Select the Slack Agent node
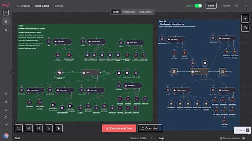The width and height of the screenshot is (252, 141). [95, 90]
